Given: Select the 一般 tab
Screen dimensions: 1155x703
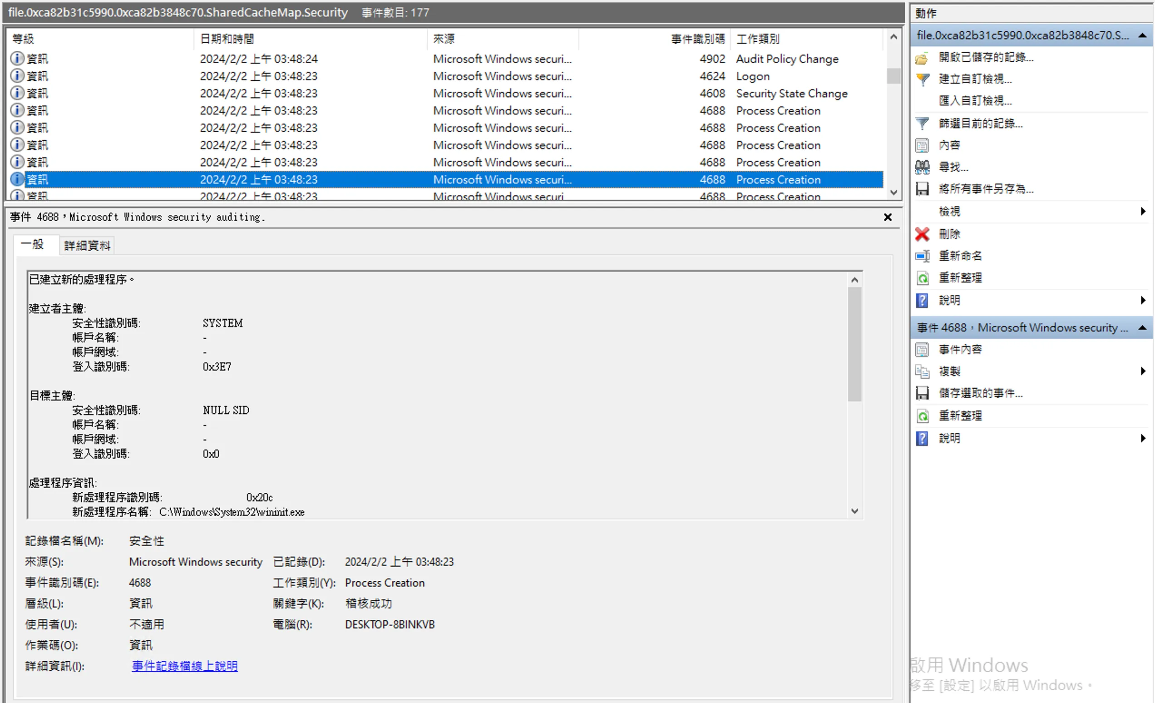Looking at the screenshot, I should pos(32,244).
